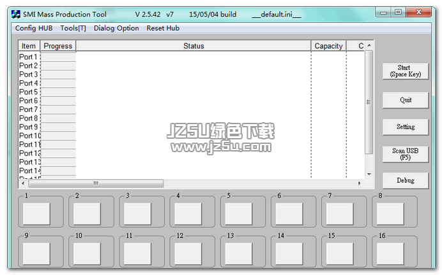
Task: Select the Port 9 row
Action: [192, 127]
